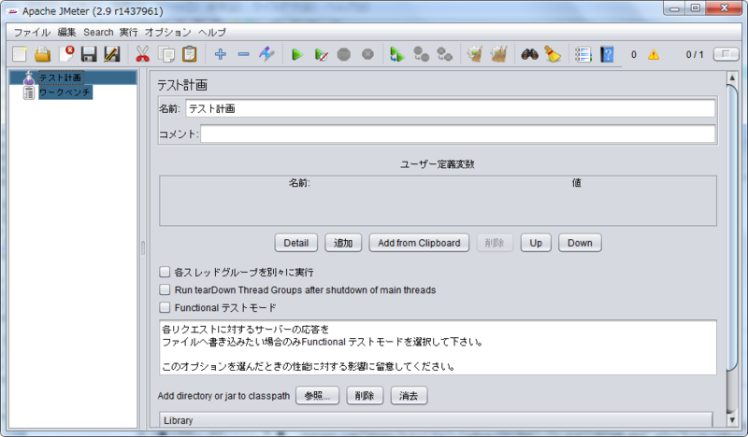Select ワークベンチ node in tree

[65, 92]
